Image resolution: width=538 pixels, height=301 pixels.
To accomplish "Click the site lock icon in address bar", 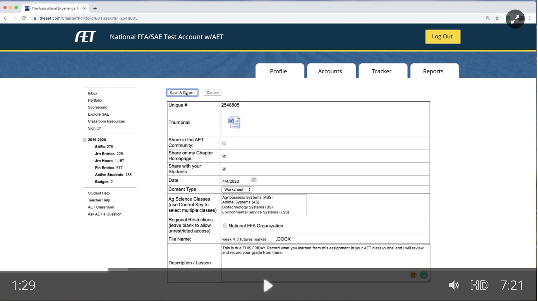I will (35, 18).
